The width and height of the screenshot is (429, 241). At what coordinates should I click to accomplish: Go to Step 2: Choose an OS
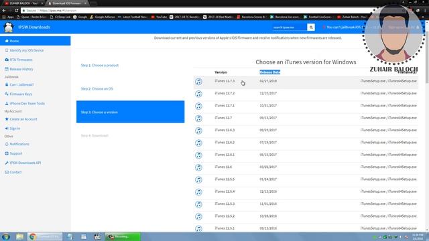[x=97, y=89]
